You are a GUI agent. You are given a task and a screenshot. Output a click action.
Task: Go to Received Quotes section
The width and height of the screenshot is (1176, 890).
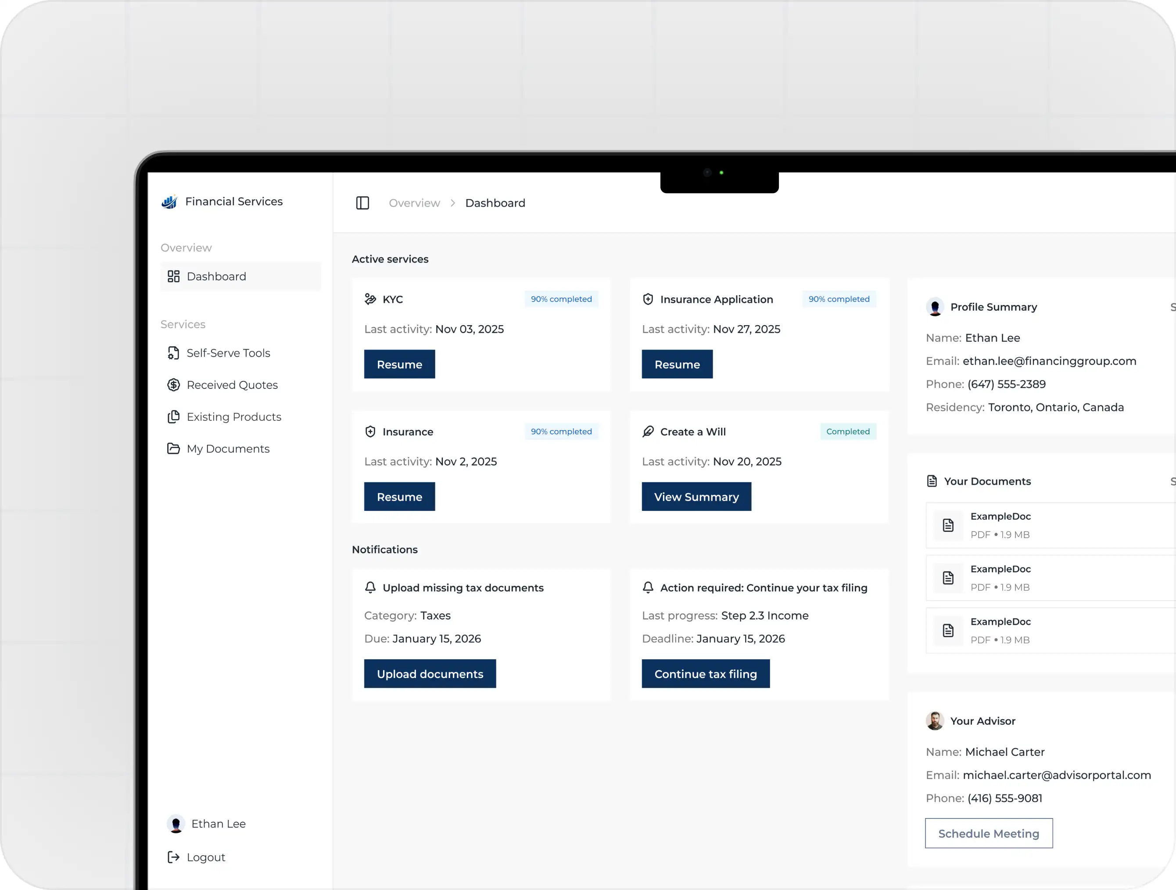pyautogui.click(x=232, y=385)
